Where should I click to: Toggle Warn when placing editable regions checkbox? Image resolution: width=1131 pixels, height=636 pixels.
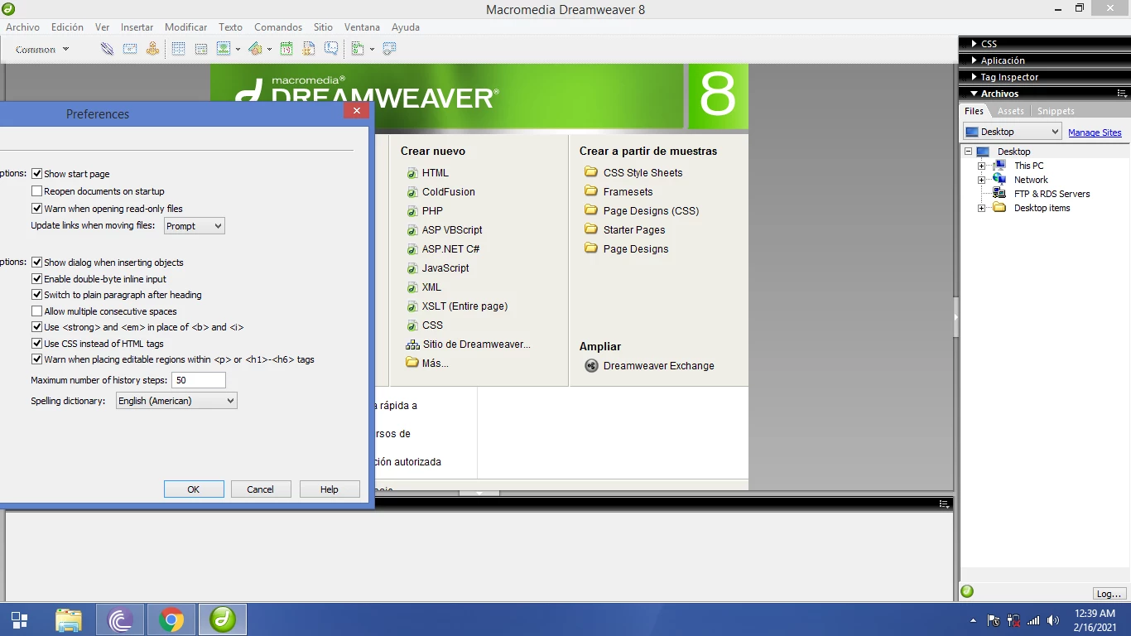36,359
